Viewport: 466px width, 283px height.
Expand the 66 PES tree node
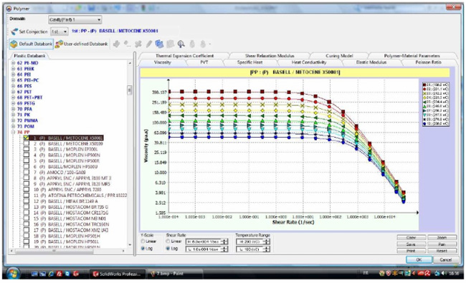13,86
